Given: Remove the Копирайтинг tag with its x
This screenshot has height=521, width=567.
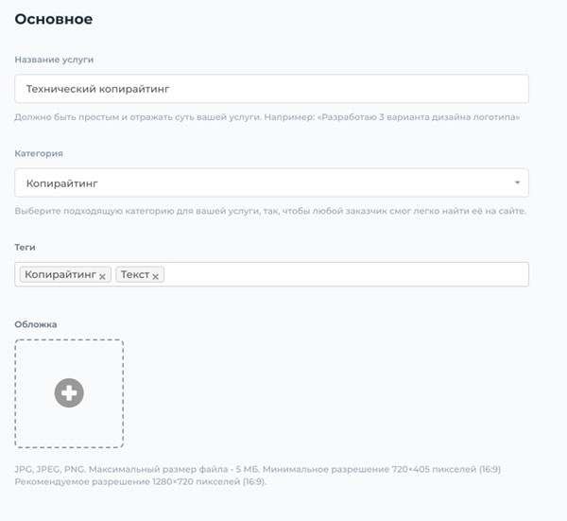Looking at the screenshot, I should 102,277.
